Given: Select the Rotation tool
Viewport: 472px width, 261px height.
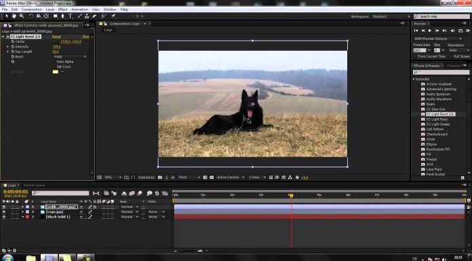Looking at the screenshot, I should tap(31, 16).
